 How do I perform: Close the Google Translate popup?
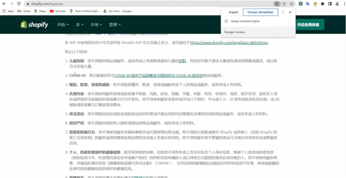coord(290,12)
